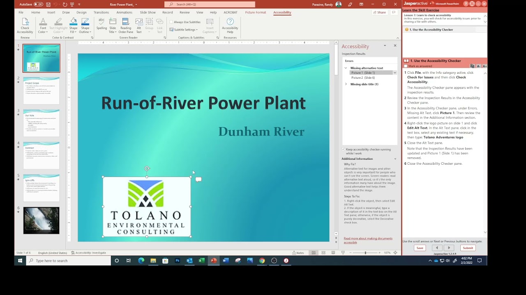Open the File menu
526x295 pixels.
click(21, 12)
